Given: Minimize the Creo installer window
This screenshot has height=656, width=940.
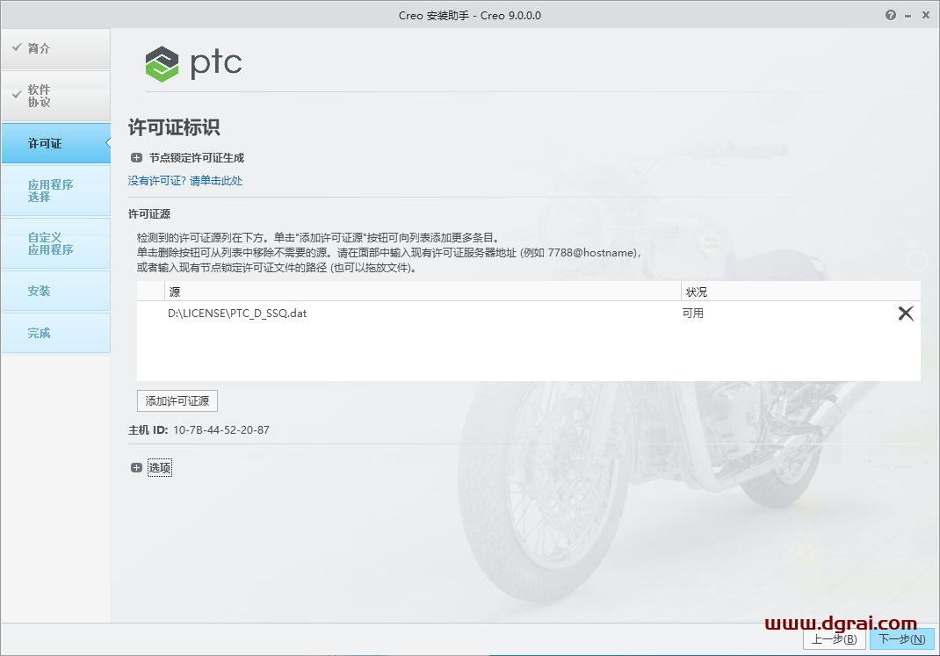Looking at the screenshot, I should pos(908,16).
